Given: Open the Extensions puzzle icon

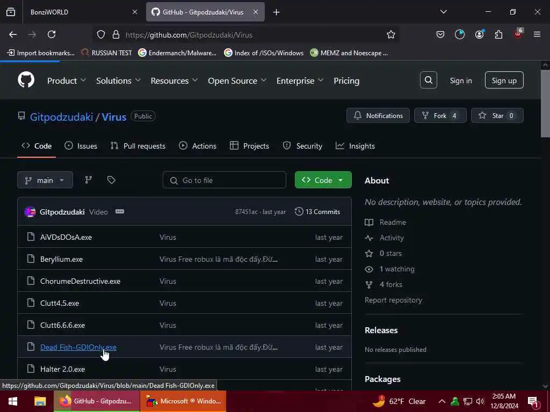Looking at the screenshot, I should click(498, 34).
